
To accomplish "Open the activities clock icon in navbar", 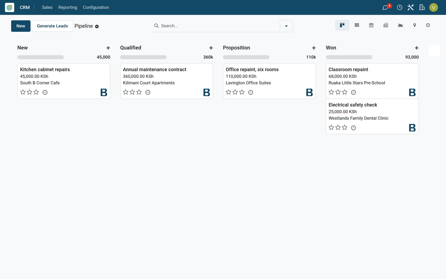I will pos(400,8).
